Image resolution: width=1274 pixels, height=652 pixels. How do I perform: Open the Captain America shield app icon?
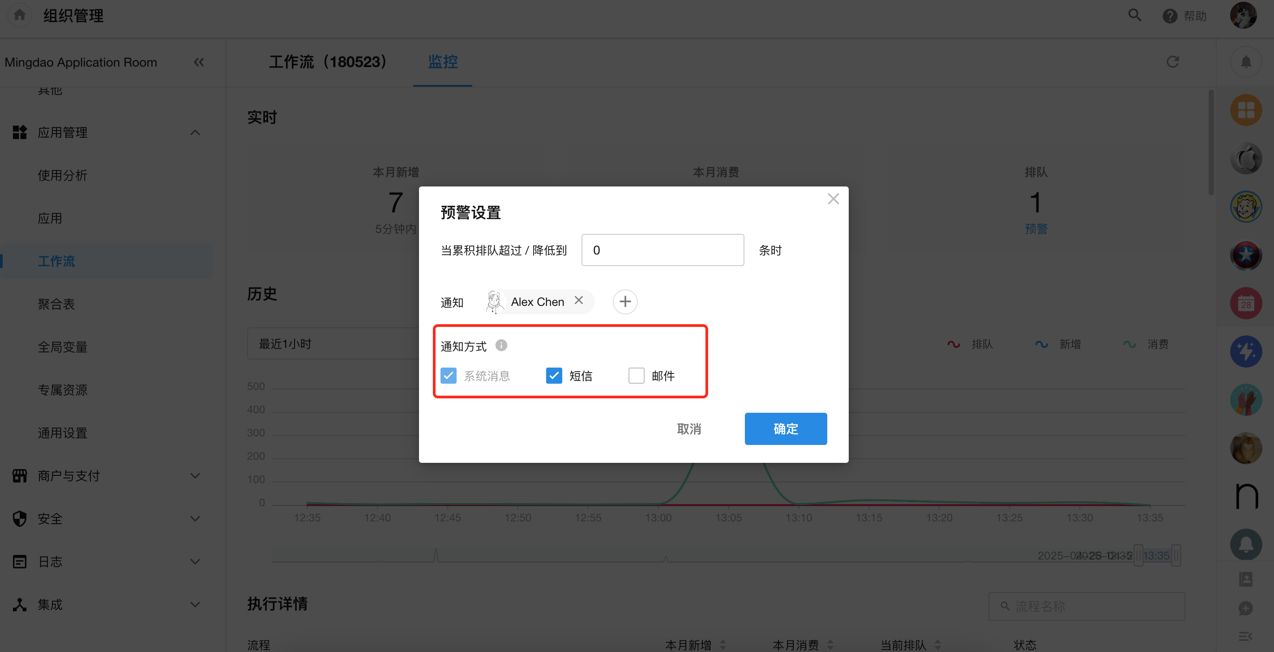1246,255
